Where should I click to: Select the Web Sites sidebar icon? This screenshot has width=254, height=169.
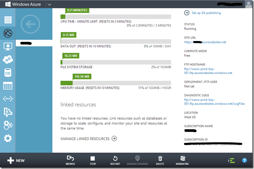[x=8, y=33]
